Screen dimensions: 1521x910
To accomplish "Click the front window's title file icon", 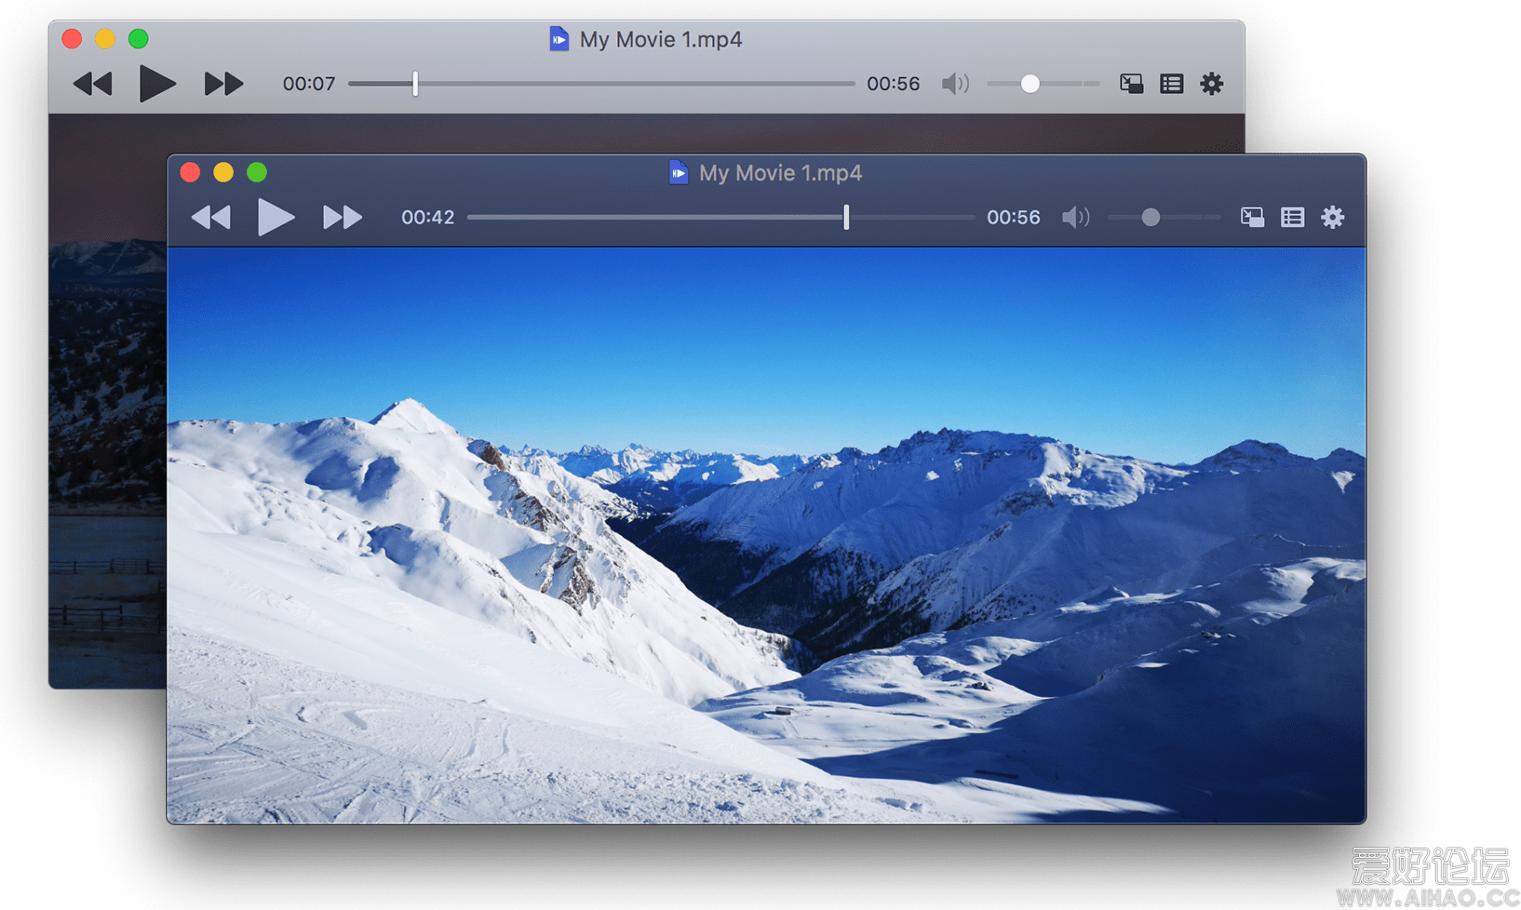I will coord(679,172).
